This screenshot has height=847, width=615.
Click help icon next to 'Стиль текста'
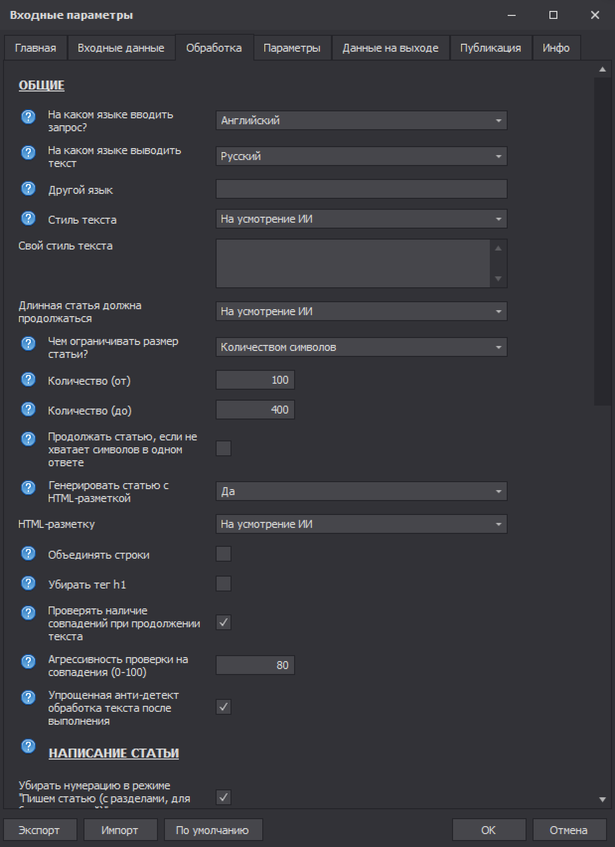click(x=28, y=219)
